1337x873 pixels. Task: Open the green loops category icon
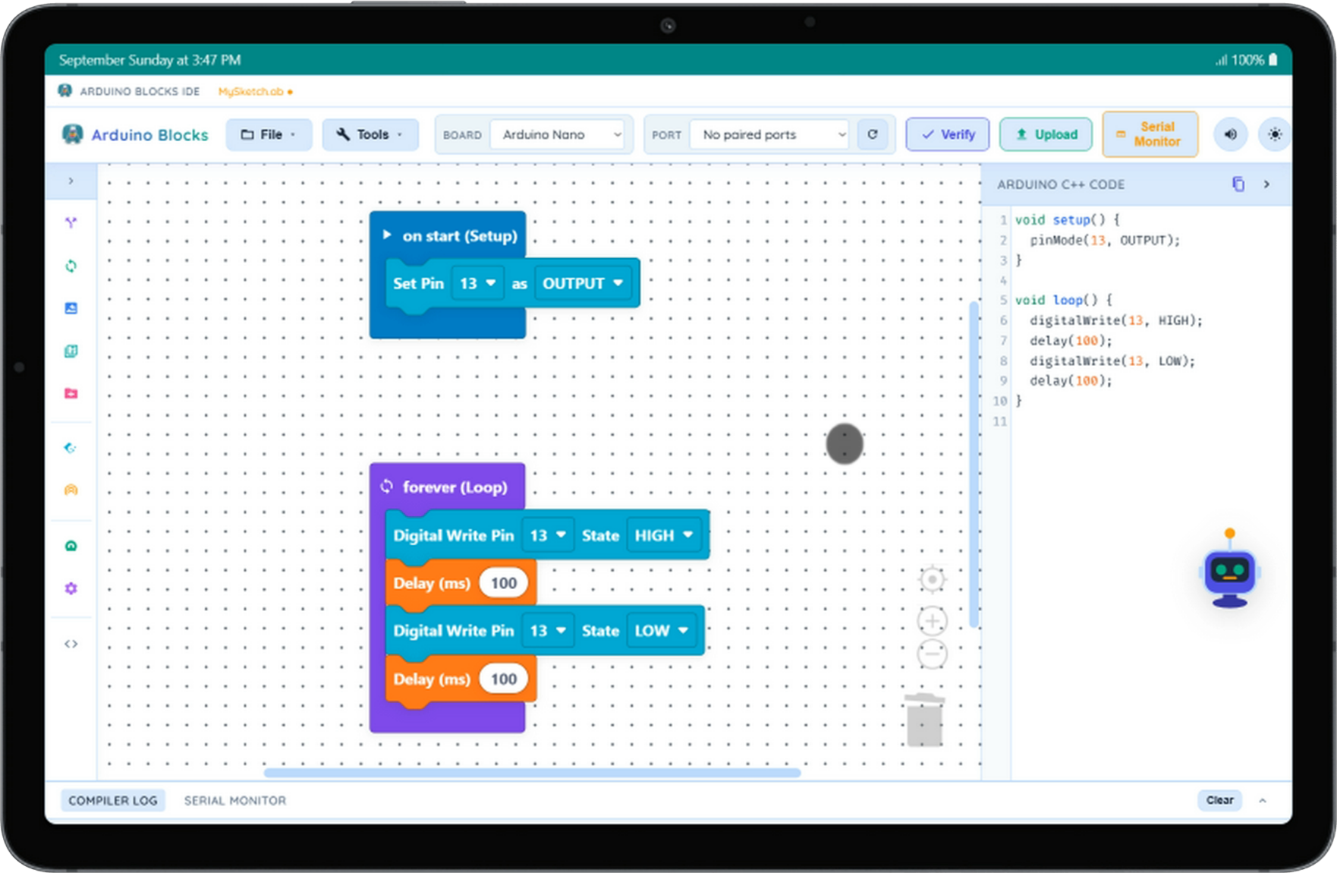(x=71, y=266)
